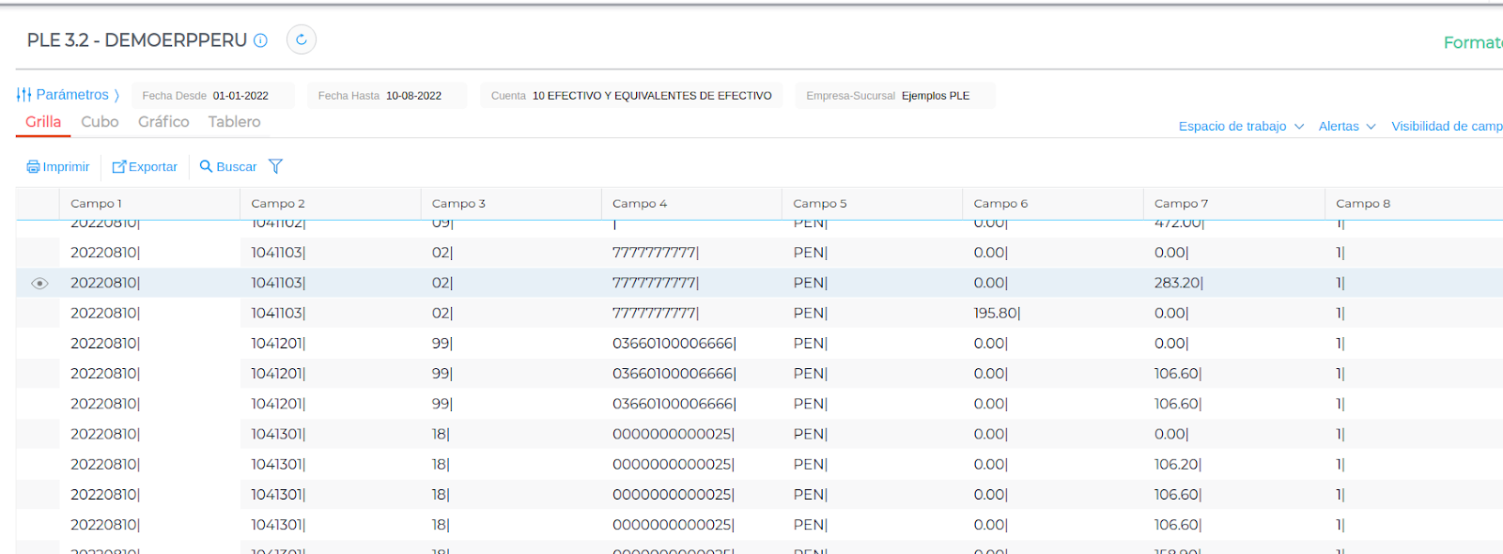Select the cell with value 106.20|

click(1233, 464)
